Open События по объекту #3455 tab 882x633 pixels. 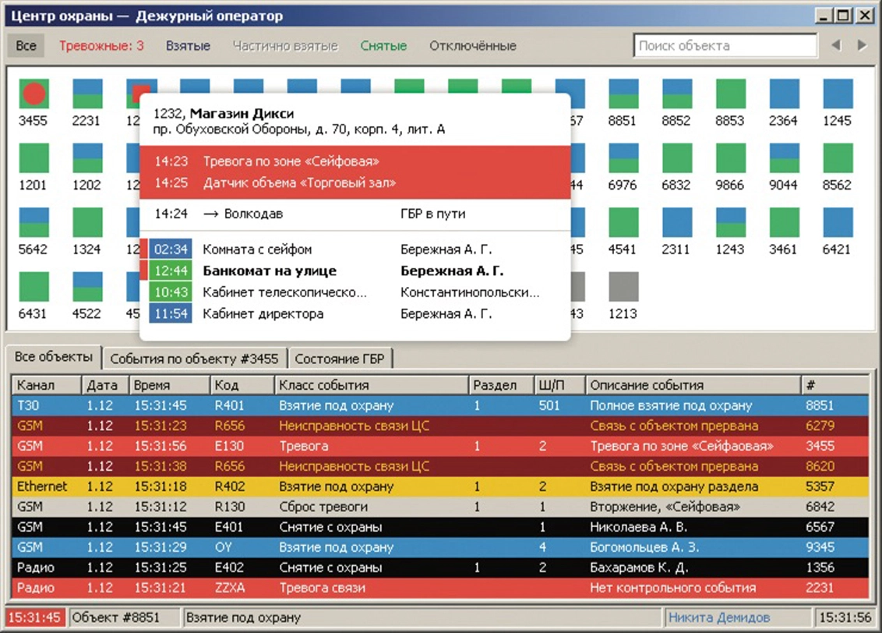pos(194,359)
